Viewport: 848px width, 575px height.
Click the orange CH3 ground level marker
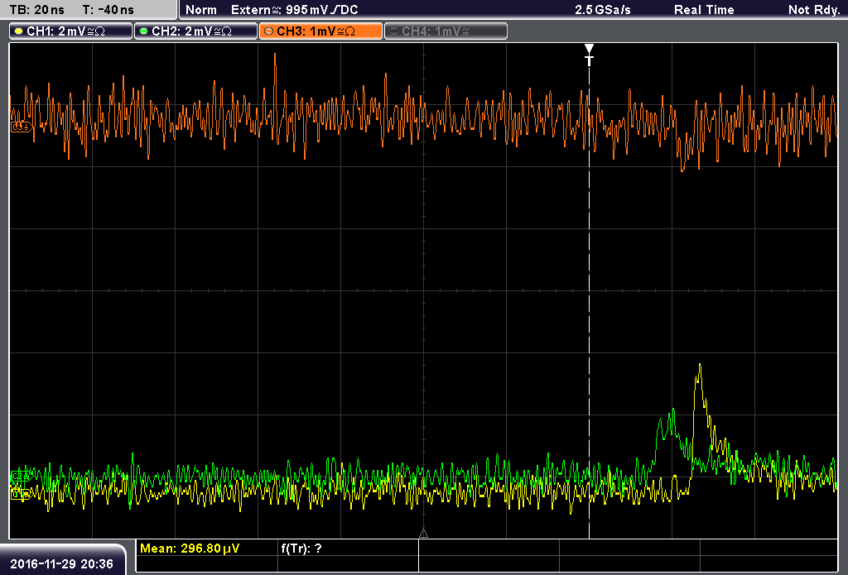pyautogui.click(x=22, y=127)
